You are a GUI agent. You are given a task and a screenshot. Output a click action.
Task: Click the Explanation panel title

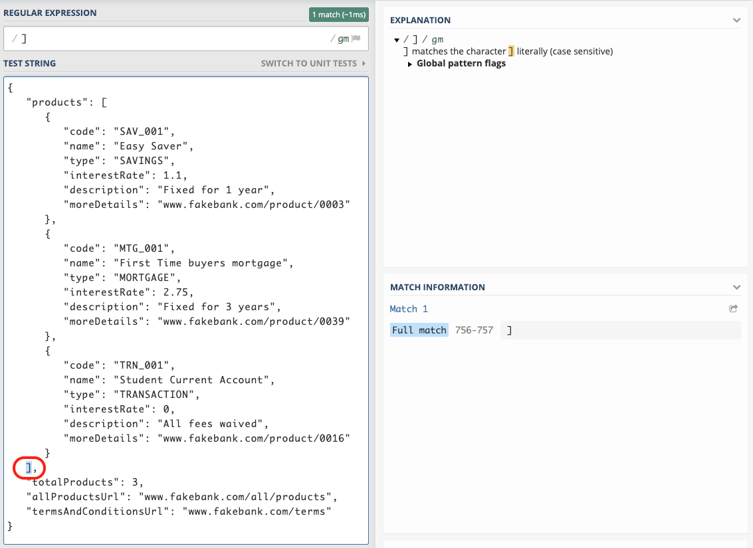[x=420, y=21]
